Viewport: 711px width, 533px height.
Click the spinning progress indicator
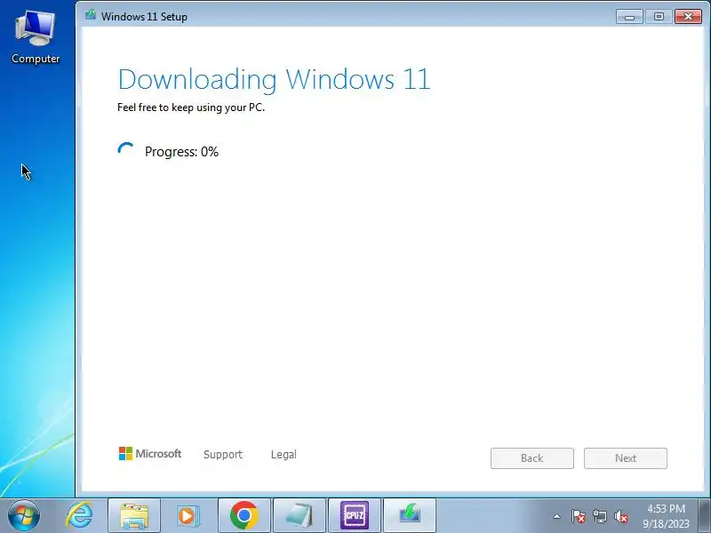pyautogui.click(x=126, y=150)
